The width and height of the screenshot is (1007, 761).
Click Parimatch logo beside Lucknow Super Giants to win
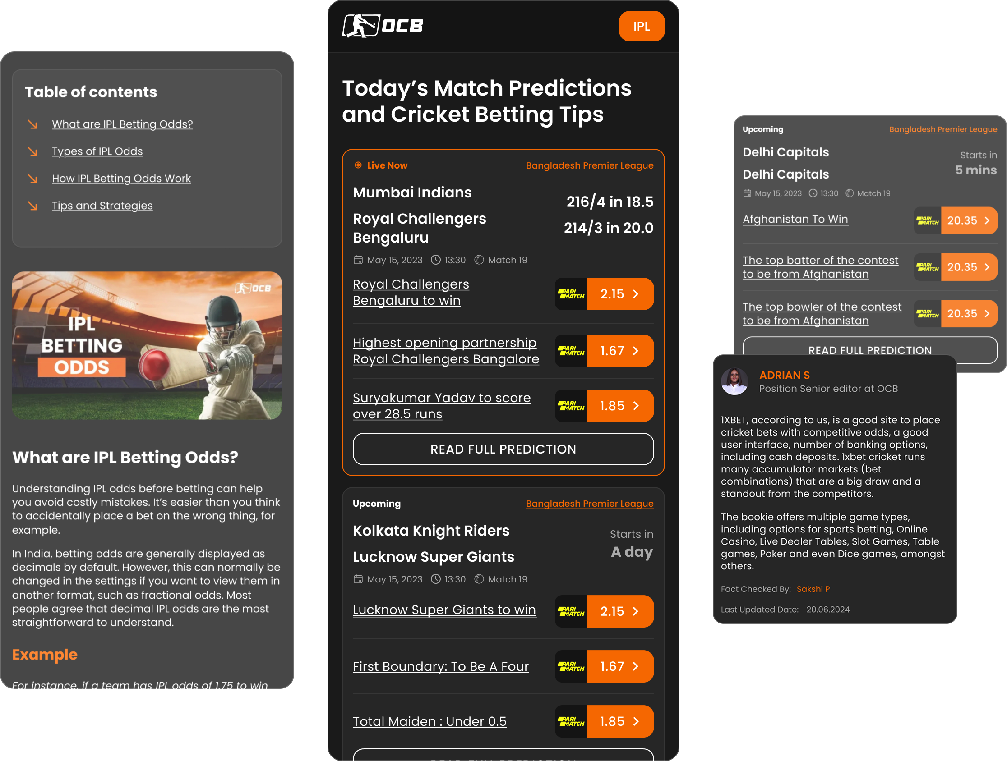(x=571, y=611)
